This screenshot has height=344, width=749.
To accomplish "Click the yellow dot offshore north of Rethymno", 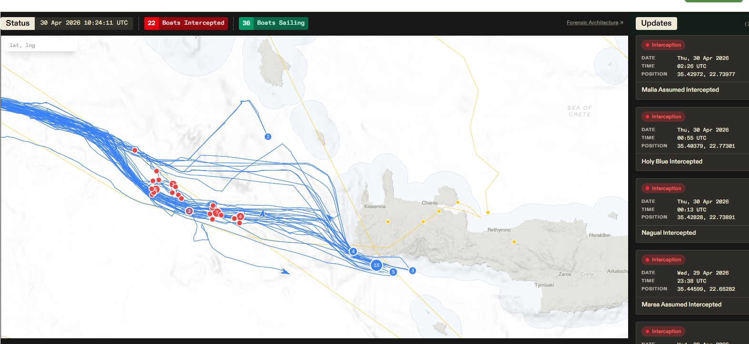I will pyautogui.click(x=488, y=212).
